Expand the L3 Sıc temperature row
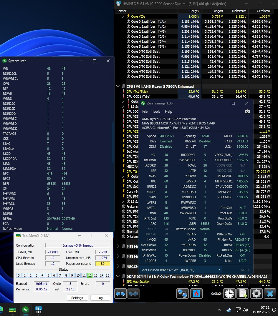This screenshot has width=278, height=316. click(123, 107)
